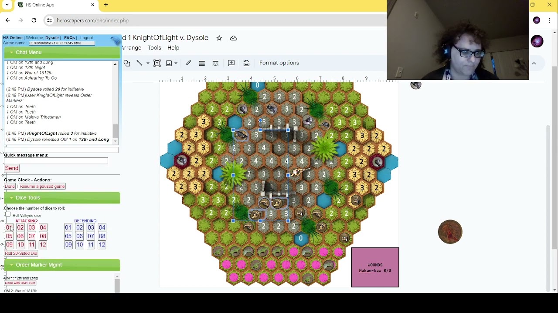
Task: Roll 10 defending dice
Action: [79, 245]
